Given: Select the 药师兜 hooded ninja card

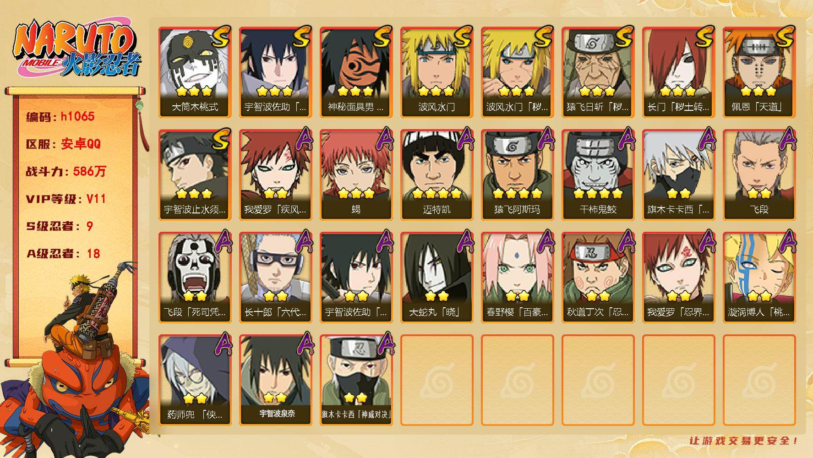Looking at the screenshot, I should click(195, 380).
